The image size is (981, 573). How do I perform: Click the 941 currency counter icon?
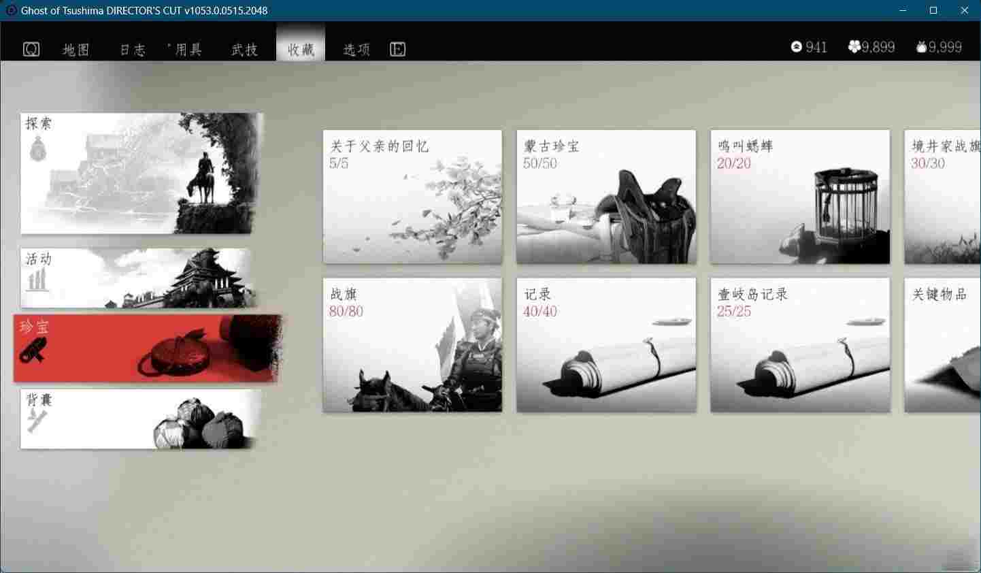(x=797, y=47)
